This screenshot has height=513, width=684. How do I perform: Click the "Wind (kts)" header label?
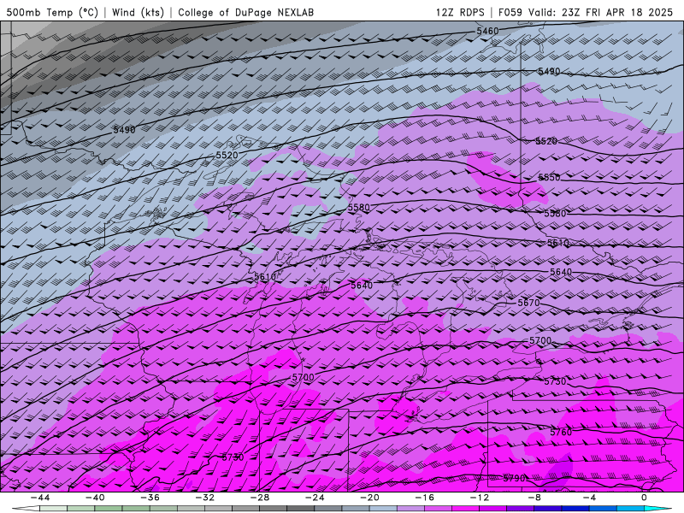click(138, 12)
